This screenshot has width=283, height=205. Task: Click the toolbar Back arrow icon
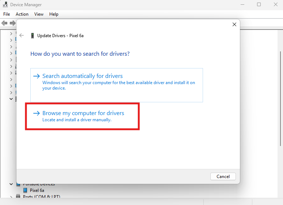pos(4,23)
